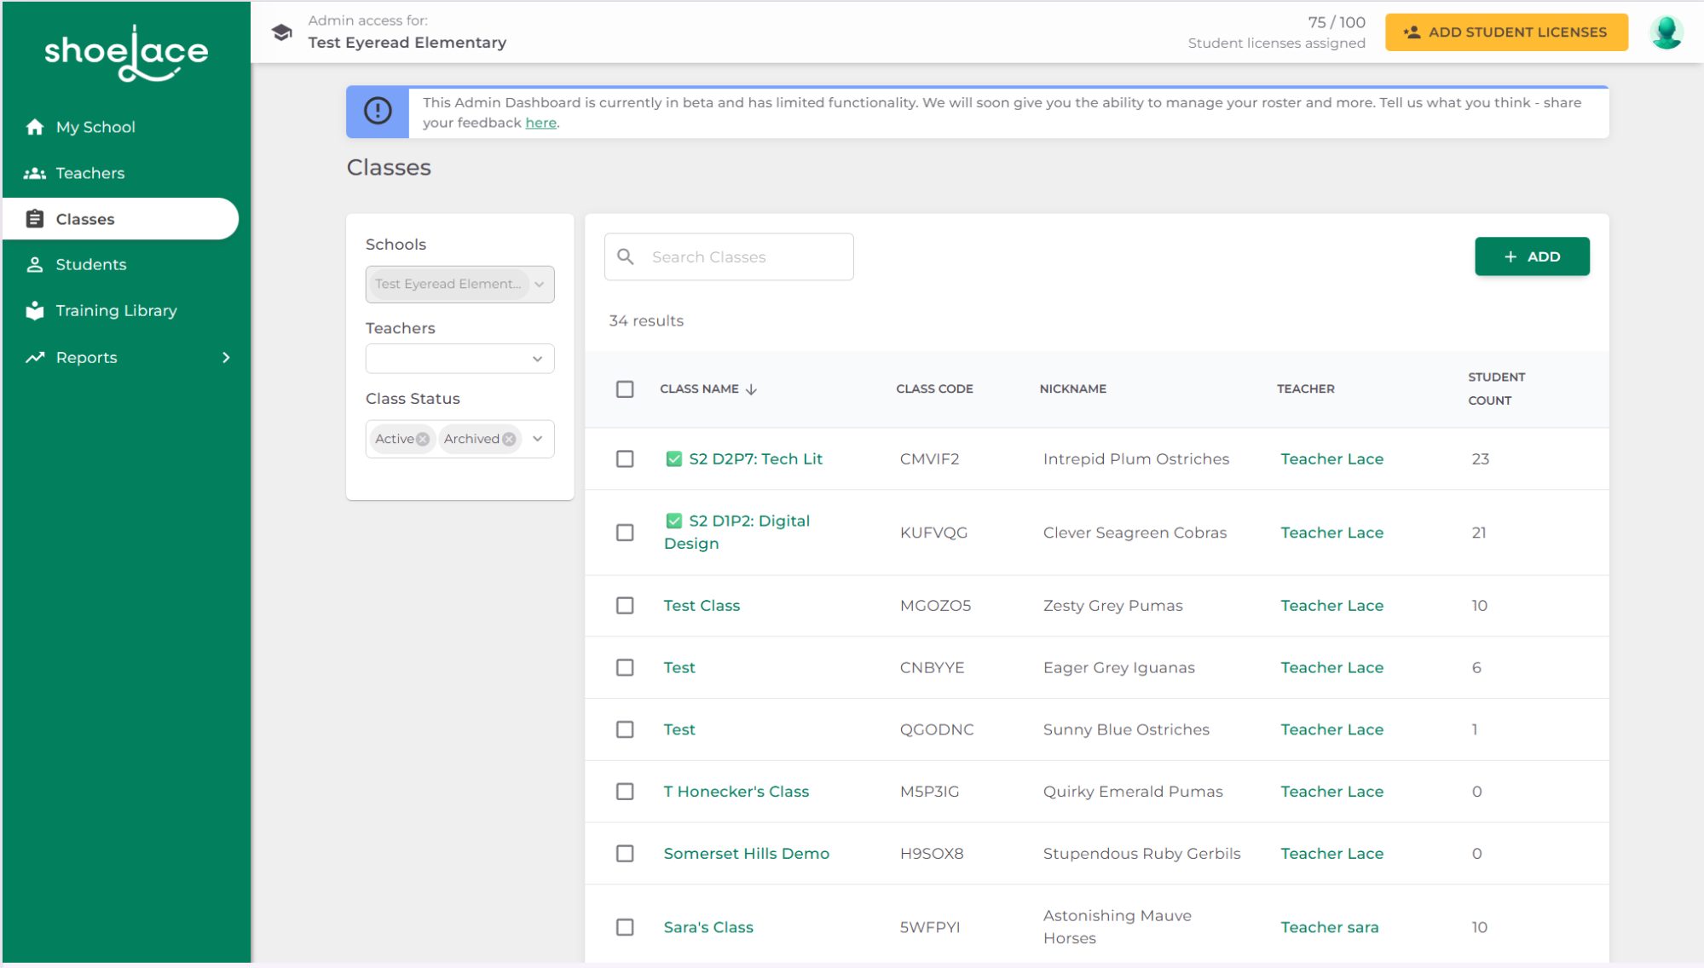The width and height of the screenshot is (1704, 968).
Task: Expand the Class Status dropdown
Action: [537, 438]
